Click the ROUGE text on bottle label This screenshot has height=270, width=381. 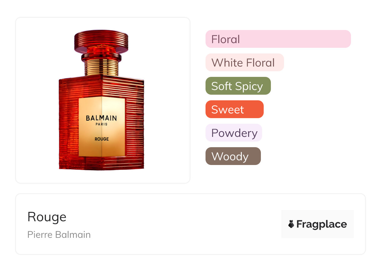[x=102, y=139]
